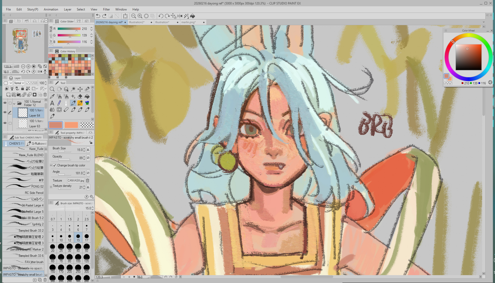Click the New Layer Folder icon
Viewport: 495px width, 283px height.
click(x=19, y=95)
